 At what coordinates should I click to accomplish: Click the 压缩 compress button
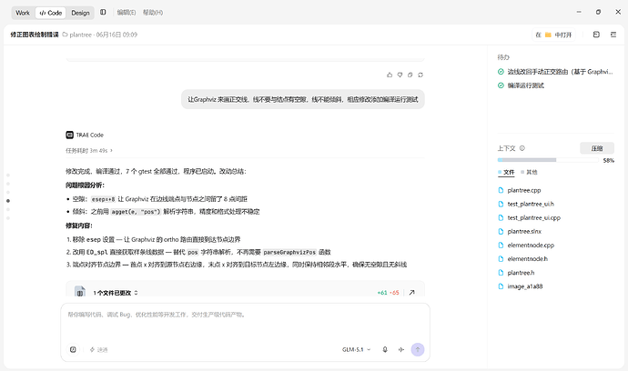[597, 148]
